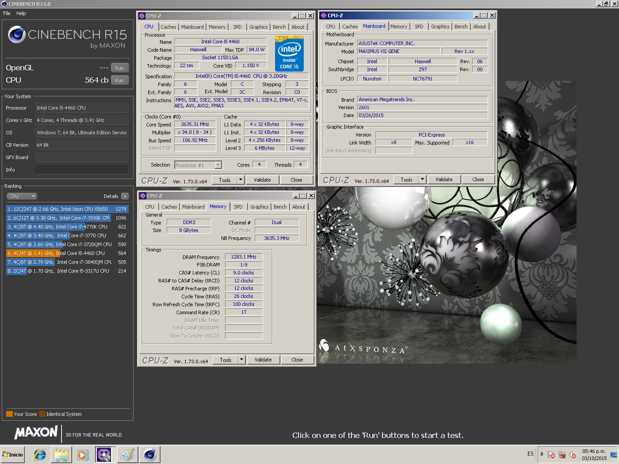Click the motherboard model MAXIMUS VII GENE

click(399, 52)
